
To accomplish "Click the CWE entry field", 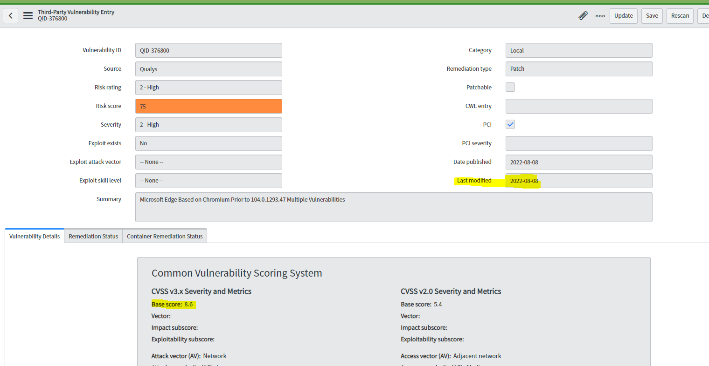I will coord(579,106).
